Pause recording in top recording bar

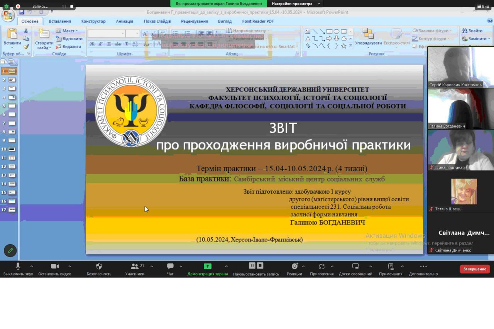64,7
